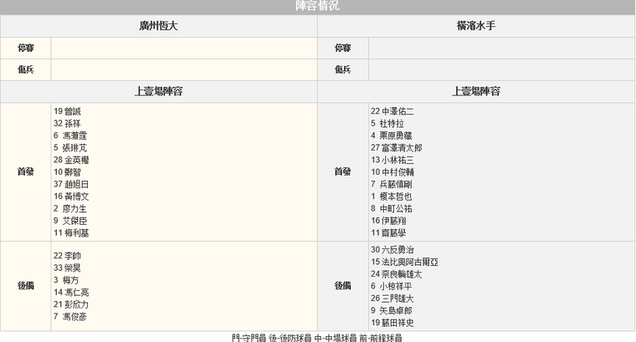
Task: Choose substitute 21 彭欣力
Action: point(71,304)
